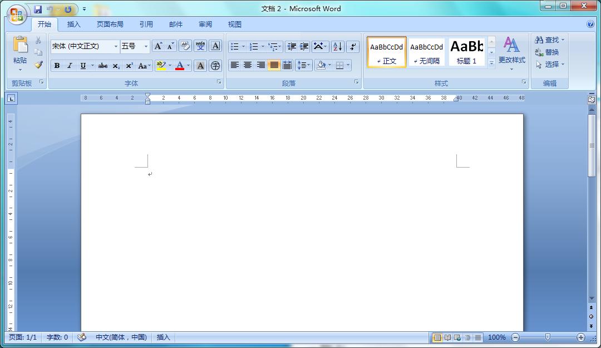Click the Clear Formatting eraser icon
Screen dimensions: 601x348
click(x=185, y=46)
